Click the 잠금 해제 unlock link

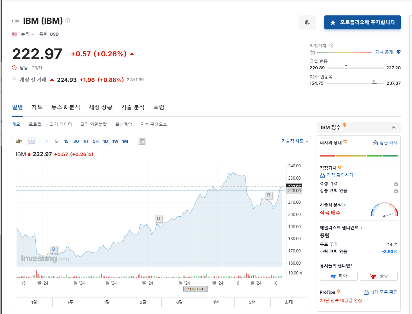(385, 143)
